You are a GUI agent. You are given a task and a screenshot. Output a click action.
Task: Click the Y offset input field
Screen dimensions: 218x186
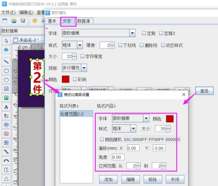159,148
